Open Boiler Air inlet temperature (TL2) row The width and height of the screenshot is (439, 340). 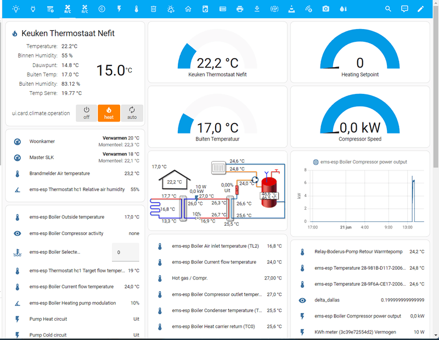(218, 246)
